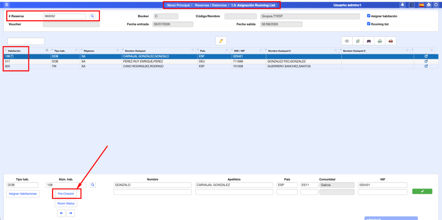This screenshot has height=220, width=442.
Task: Click second guest GONZALEZ FEO,GONZALEZ
Action: [287, 61]
